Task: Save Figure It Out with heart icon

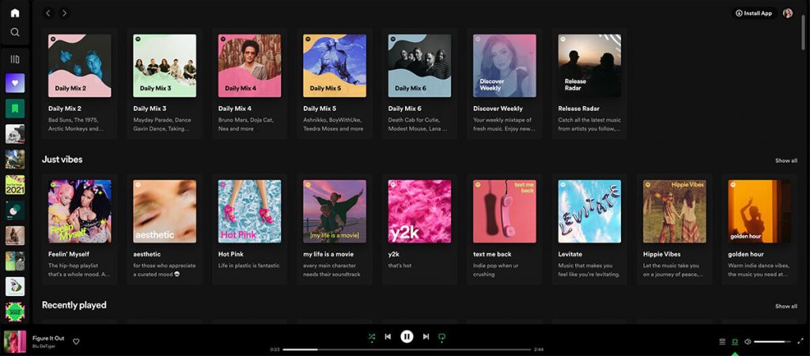Action: coord(77,342)
